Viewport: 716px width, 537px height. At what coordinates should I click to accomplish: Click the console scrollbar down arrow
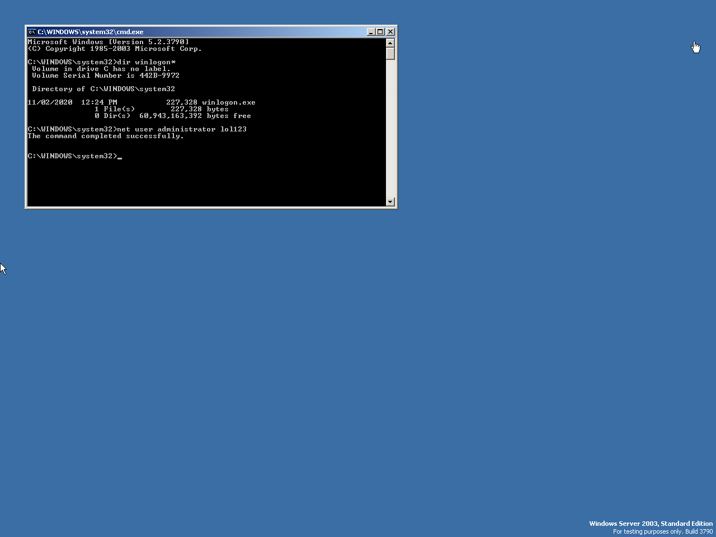(x=390, y=201)
